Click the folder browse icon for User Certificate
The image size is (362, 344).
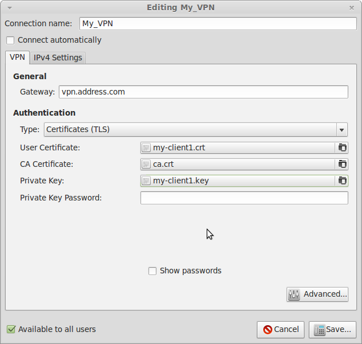coord(342,148)
